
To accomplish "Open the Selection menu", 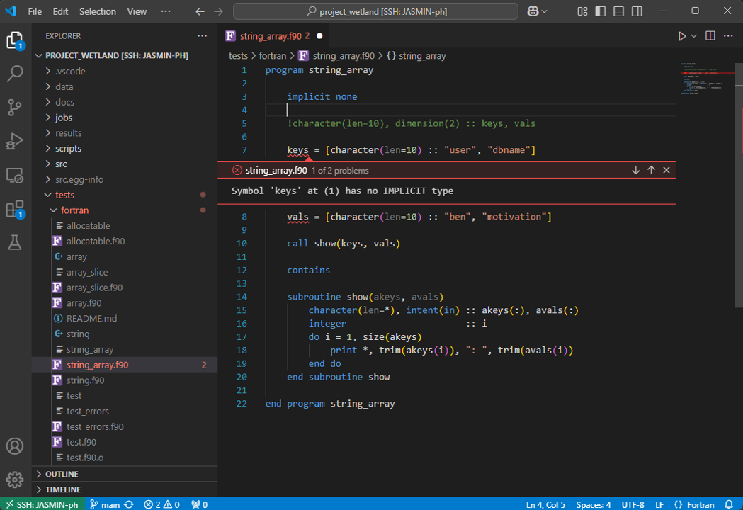I will (98, 11).
